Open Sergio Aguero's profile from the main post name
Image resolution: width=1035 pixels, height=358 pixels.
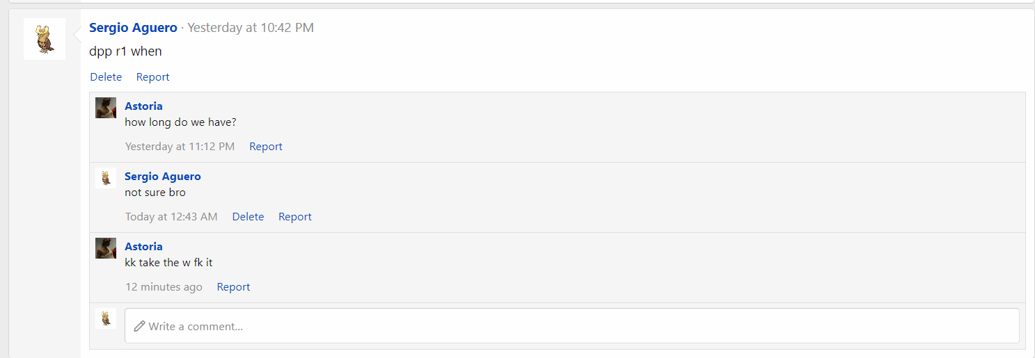pos(133,28)
